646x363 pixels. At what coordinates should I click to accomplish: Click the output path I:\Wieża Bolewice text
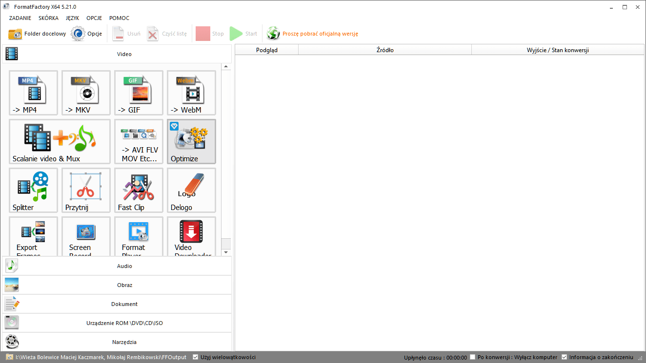101,357
